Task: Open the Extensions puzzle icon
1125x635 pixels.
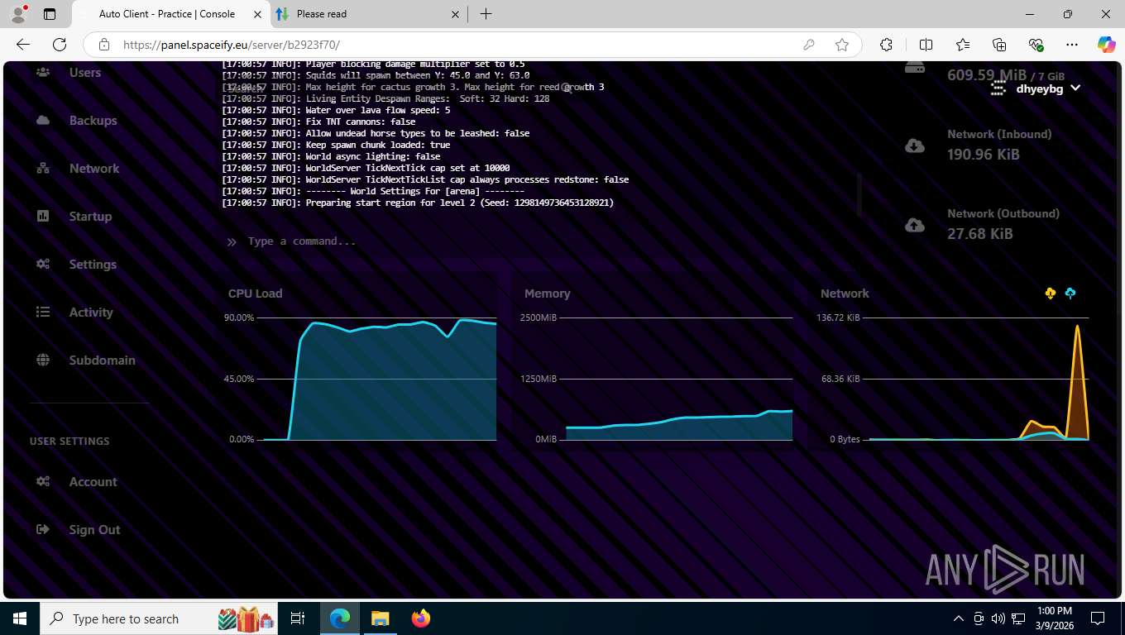Action: 887,45
